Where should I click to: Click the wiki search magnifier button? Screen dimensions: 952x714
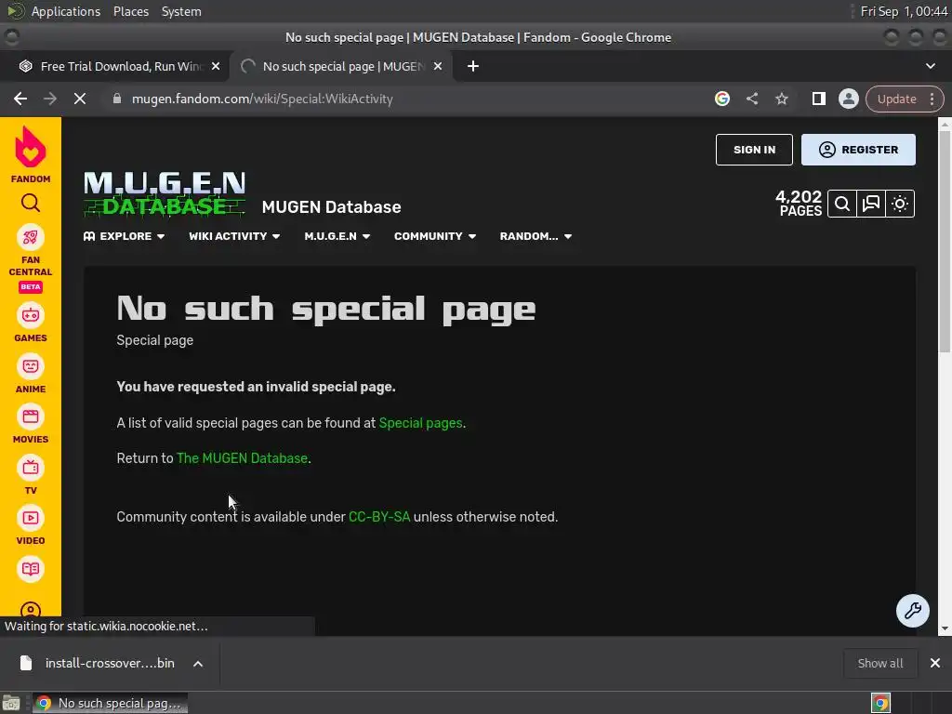click(x=842, y=204)
